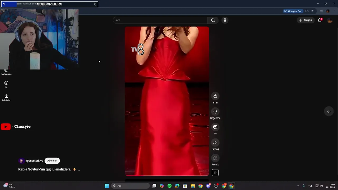Viewport: 338px width, 190px height.
Task: Open Copilot from the taskbar
Action: pyautogui.click(x=162, y=186)
